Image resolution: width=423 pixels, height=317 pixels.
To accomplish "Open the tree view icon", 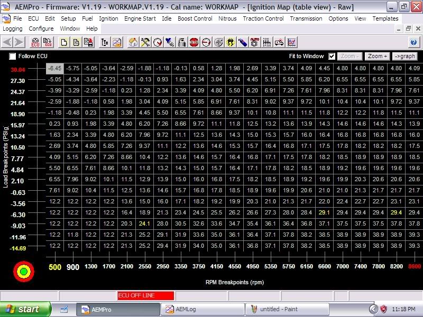I will (105, 42).
